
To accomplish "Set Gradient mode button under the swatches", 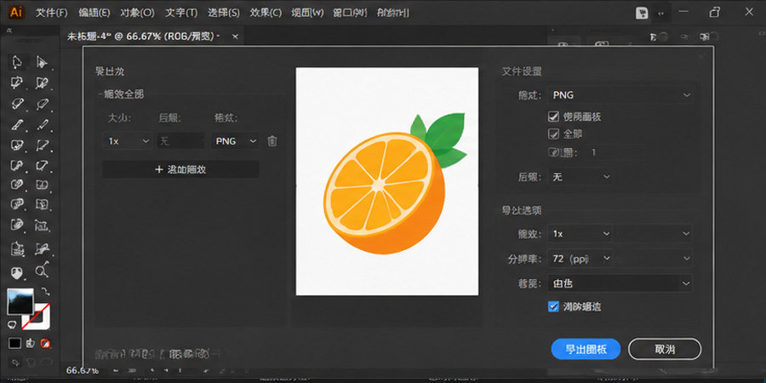I will 31,343.
